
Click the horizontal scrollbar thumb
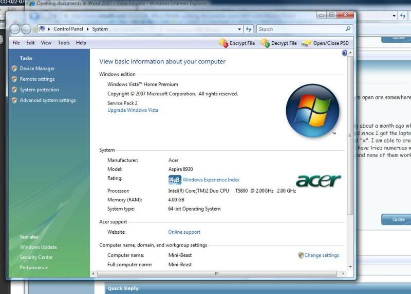pos(217,274)
